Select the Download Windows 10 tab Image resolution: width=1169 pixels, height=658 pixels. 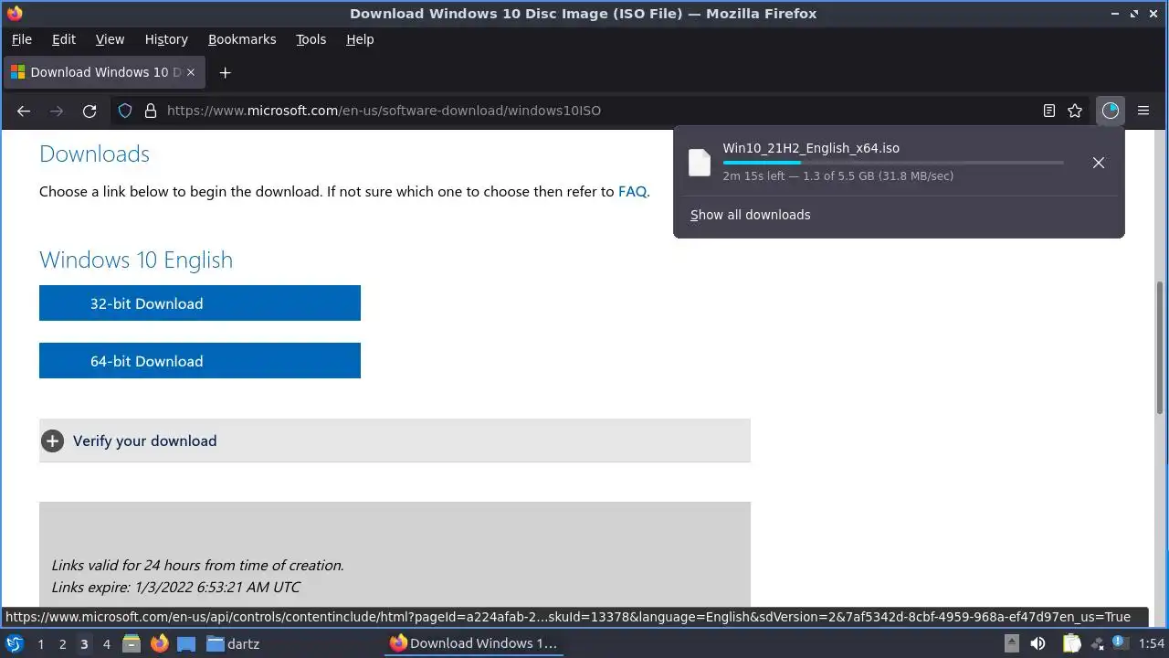[x=104, y=72]
